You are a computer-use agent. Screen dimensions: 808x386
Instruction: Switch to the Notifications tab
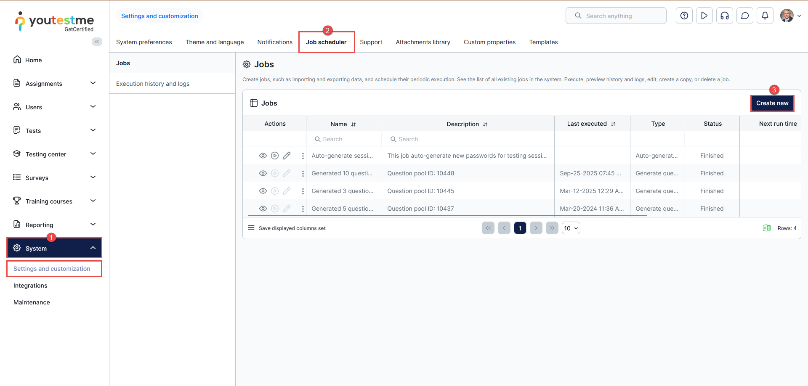pyautogui.click(x=274, y=42)
